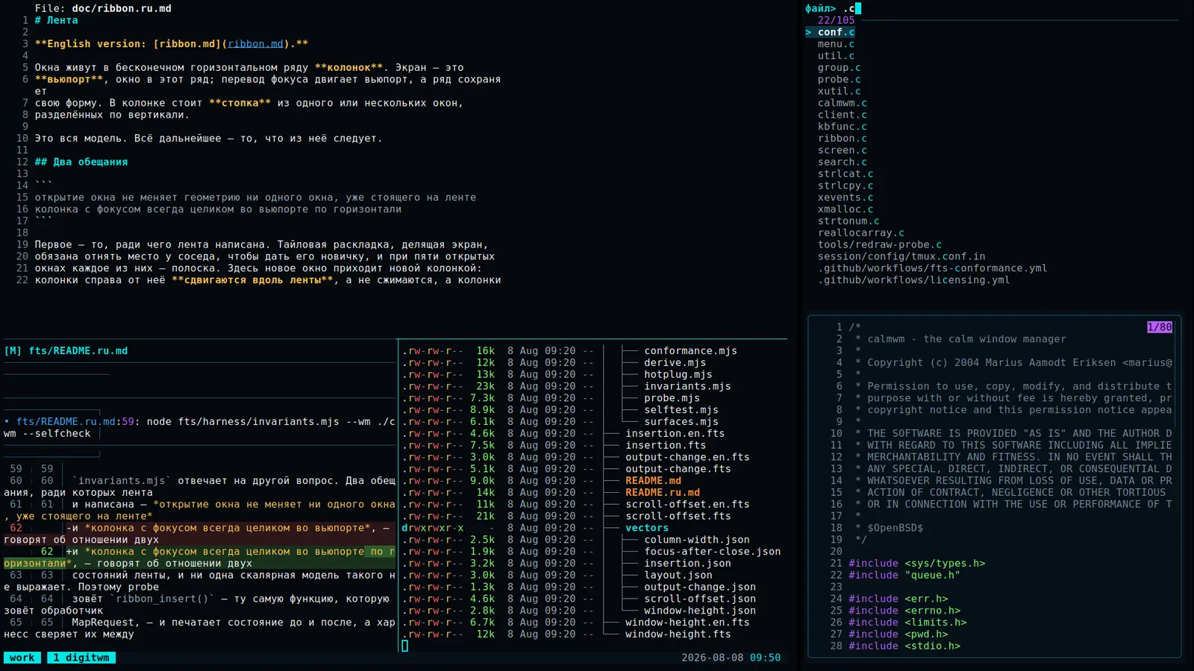The width and height of the screenshot is (1194, 671).
Task: Click the fts/README.ru.md:59 hunk location
Action: point(75,422)
